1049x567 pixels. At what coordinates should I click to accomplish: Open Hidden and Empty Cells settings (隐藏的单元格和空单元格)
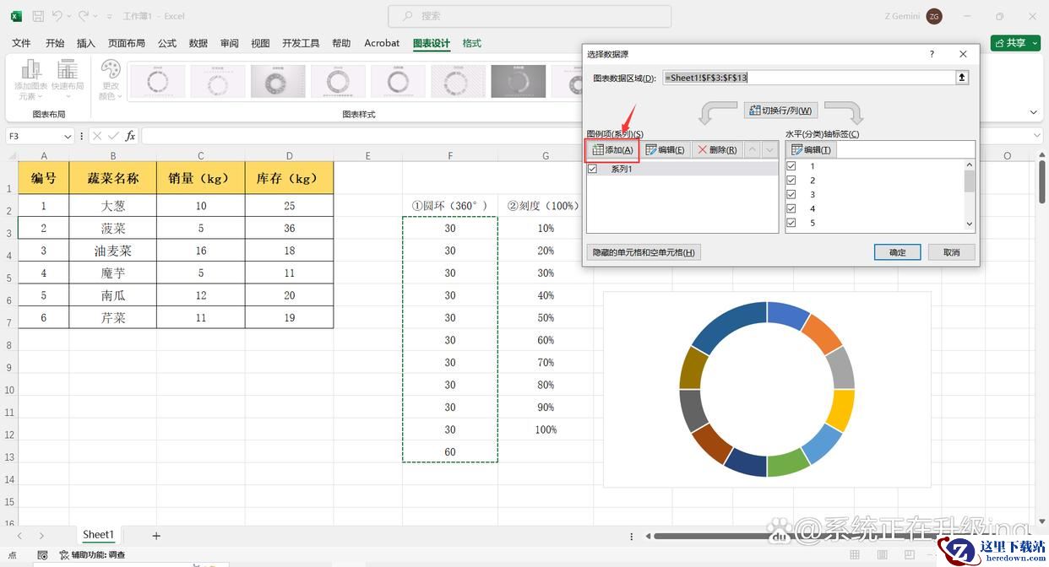(644, 252)
